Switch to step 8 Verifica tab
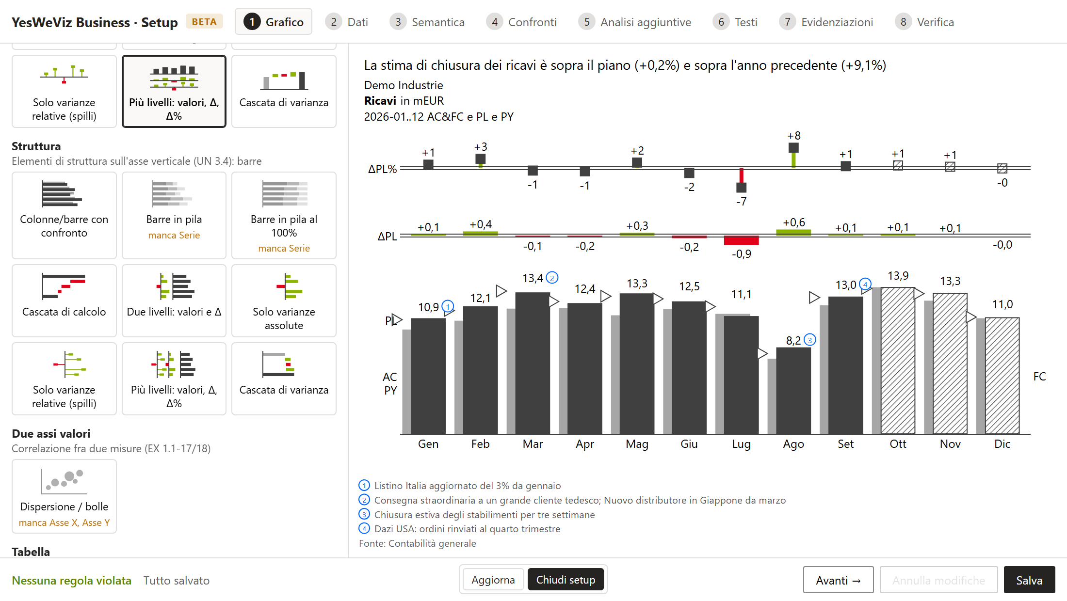The width and height of the screenshot is (1067, 601). 925,22
